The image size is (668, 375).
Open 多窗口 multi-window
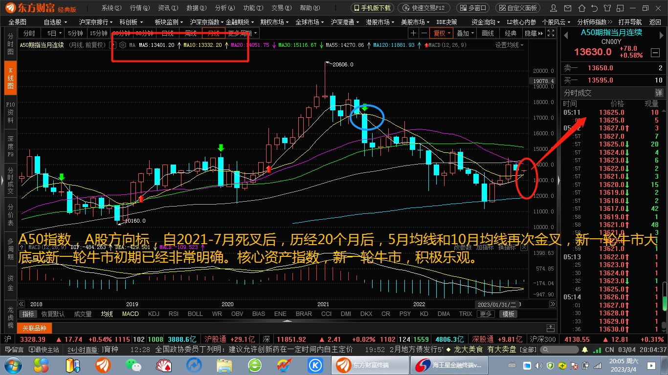point(473,8)
